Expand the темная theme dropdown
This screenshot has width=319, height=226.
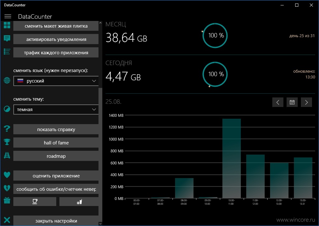point(56,109)
